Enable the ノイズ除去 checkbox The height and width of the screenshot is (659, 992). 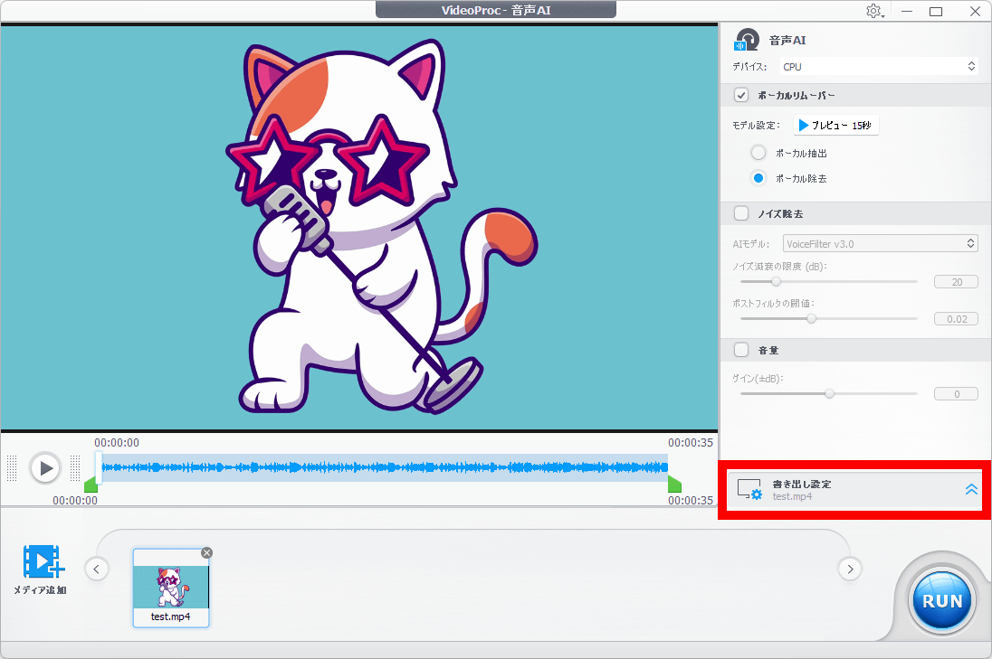(741, 213)
